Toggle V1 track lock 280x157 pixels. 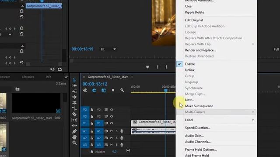(92, 123)
